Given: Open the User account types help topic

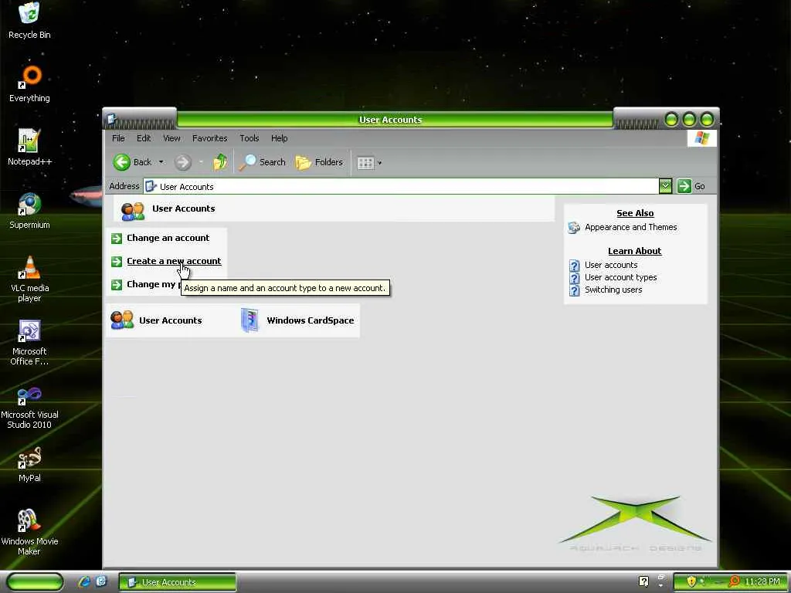Looking at the screenshot, I should click(621, 278).
